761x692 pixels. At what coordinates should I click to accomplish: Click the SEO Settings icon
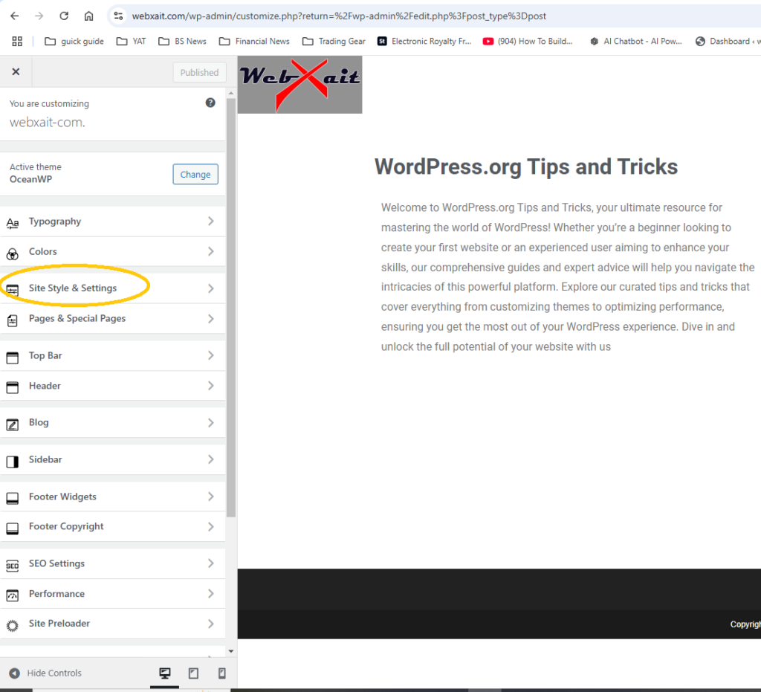coord(13,566)
